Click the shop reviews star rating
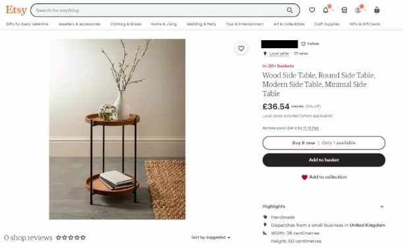The image size is (403, 249). 70,238
